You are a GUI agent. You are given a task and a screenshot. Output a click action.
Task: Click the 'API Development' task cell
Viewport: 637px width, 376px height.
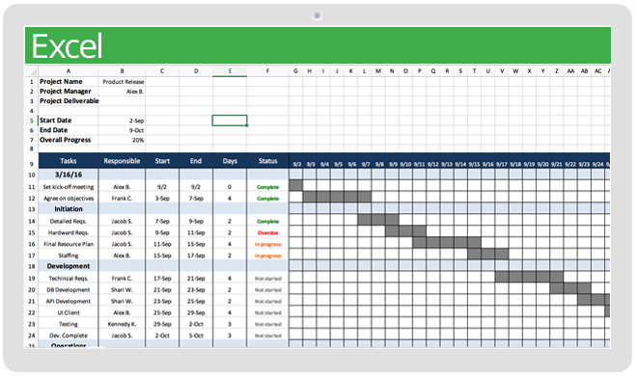coord(69,302)
